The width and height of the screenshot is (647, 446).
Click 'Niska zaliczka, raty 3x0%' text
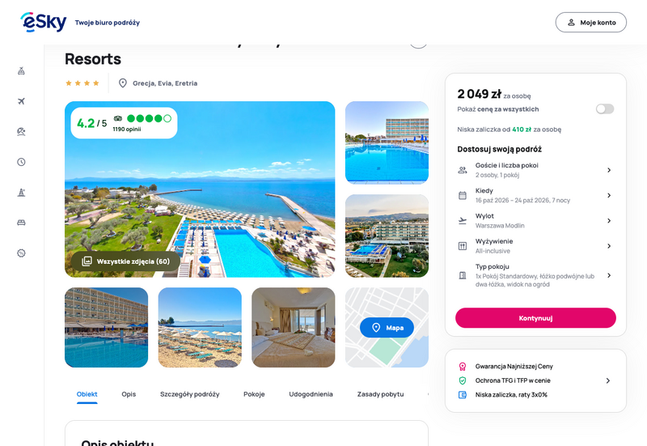tap(511, 395)
